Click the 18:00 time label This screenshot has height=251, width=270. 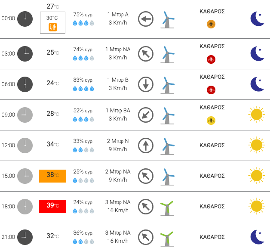coord(8,206)
